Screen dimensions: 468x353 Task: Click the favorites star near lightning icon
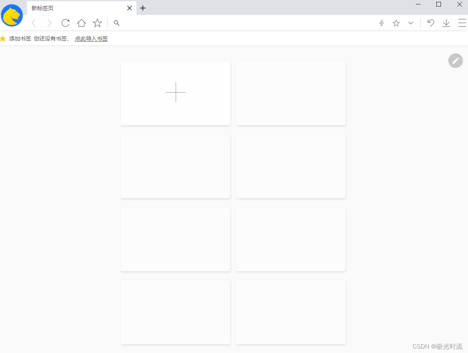tap(396, 23)
